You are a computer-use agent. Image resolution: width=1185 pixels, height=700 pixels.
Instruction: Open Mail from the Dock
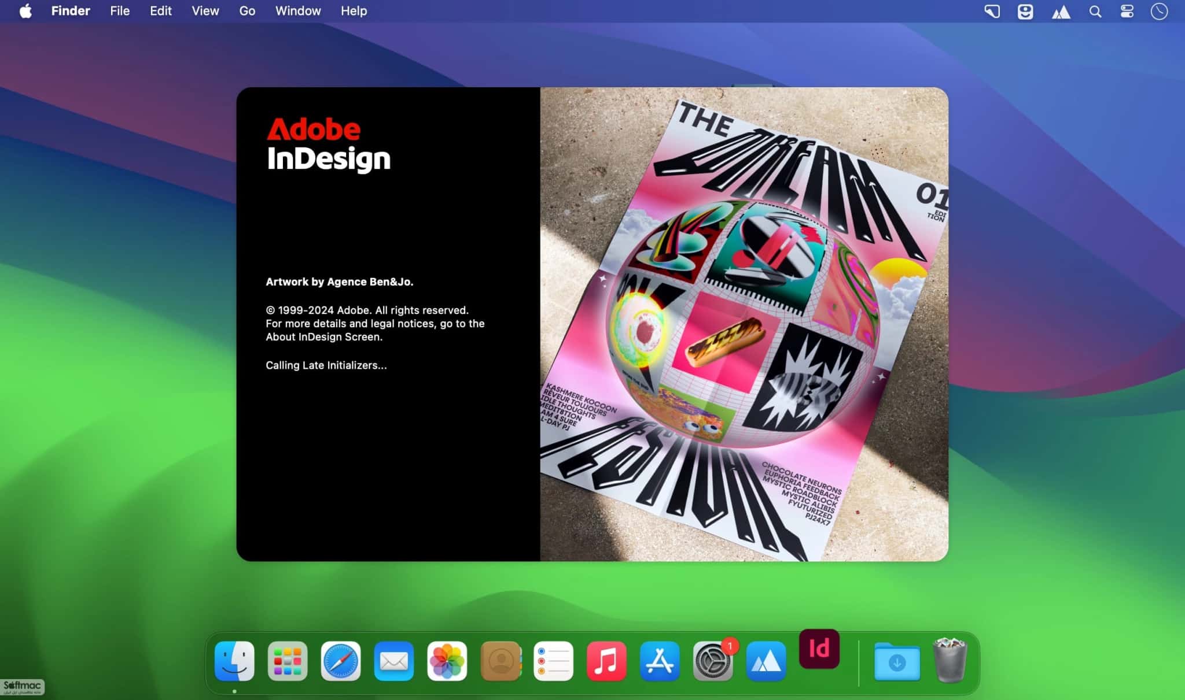394,661
